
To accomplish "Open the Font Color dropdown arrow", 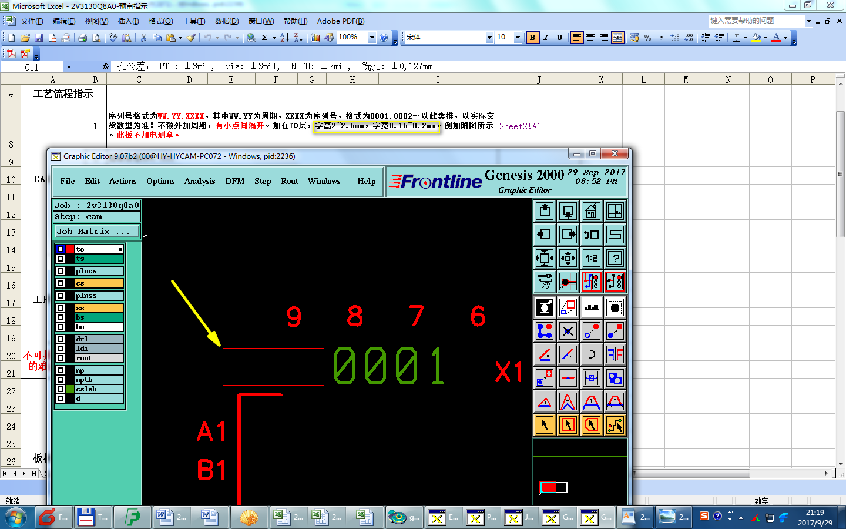I will (785, 38).
